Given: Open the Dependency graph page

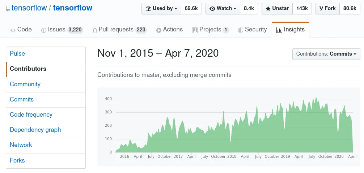Looking at the screenshot, I should point(35,130).
